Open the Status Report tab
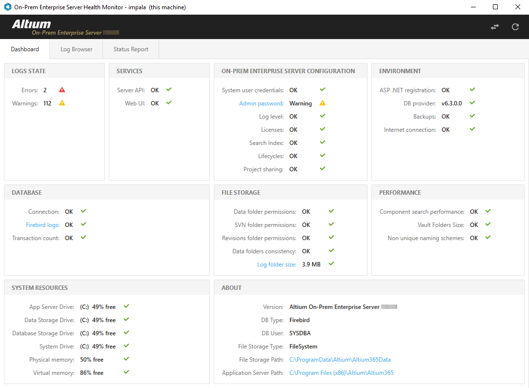This screenshot has height=388, width=529. click(130, 49)
